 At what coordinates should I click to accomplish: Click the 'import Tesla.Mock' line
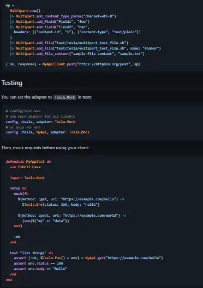coord(27,178)
